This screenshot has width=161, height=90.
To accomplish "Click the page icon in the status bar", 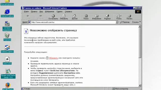I will pos(22,89).
